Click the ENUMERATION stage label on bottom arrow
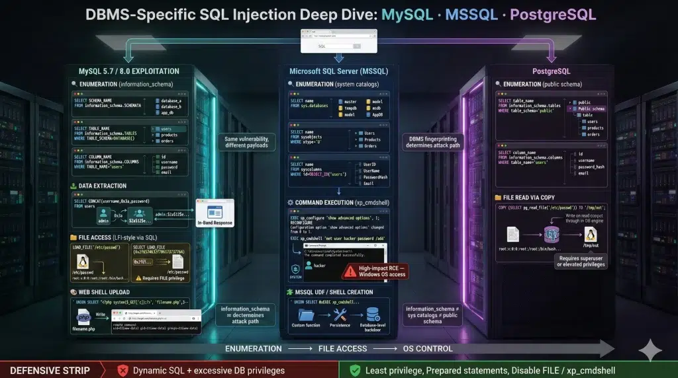This screenshot has height=378, width=678. pos(254,349)
